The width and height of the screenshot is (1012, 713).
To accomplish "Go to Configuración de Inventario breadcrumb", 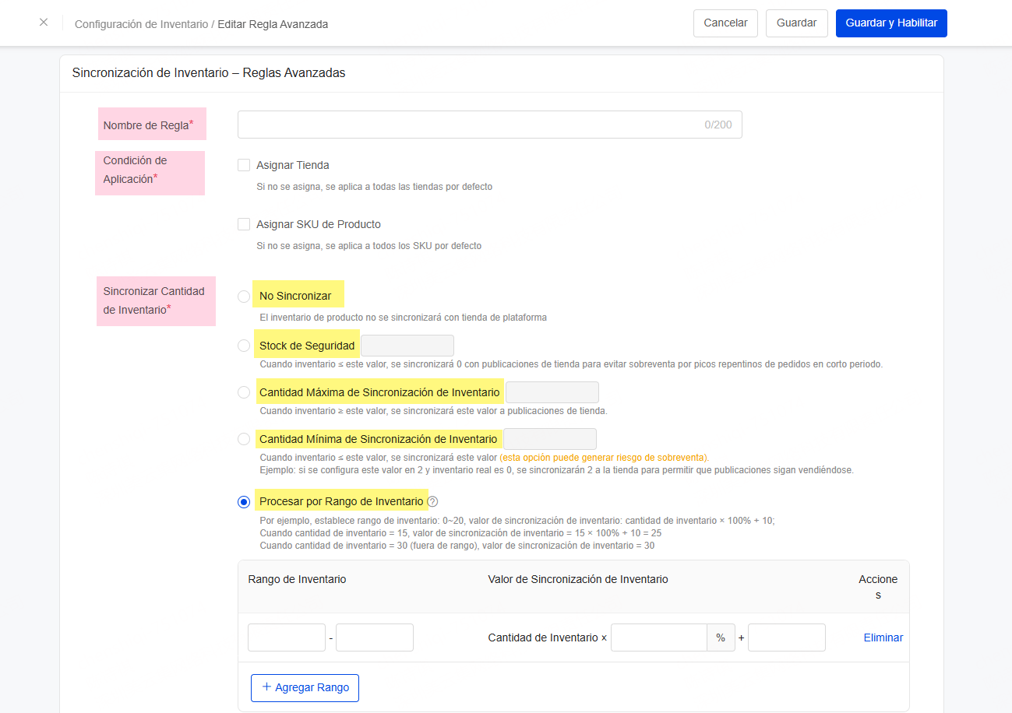I will [x=141, y=24].
